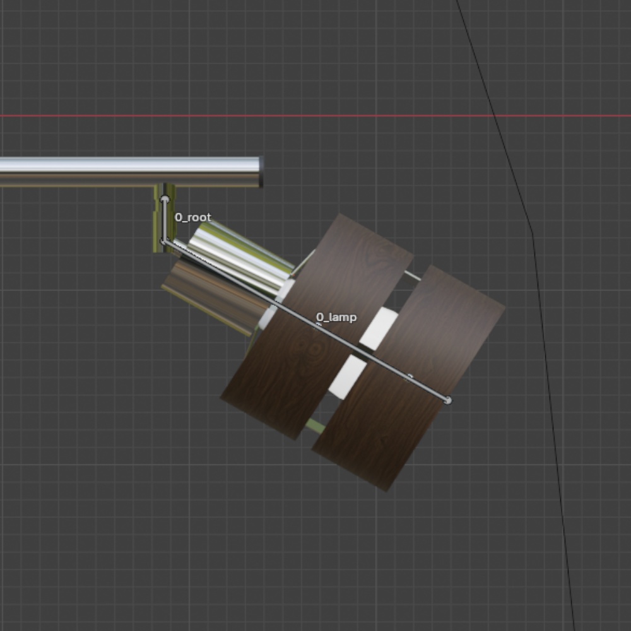Image resolution: width=631 pixels, height=631 pixels.
Task: Select the dark wooden lamp shade
Action: pyautogui.click(x=362, y=353)
